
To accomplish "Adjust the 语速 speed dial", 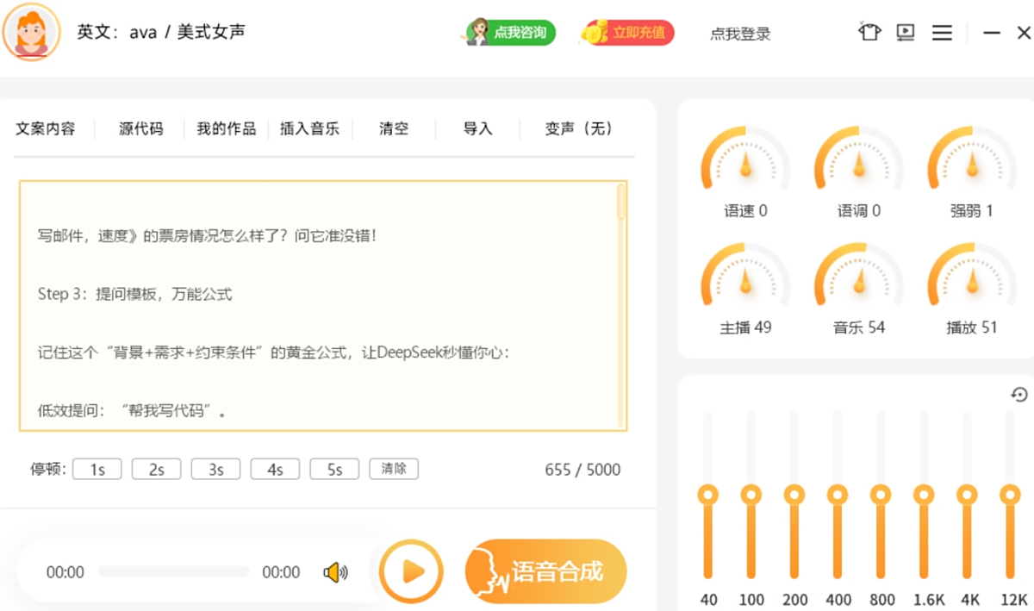I will point(745,164).
